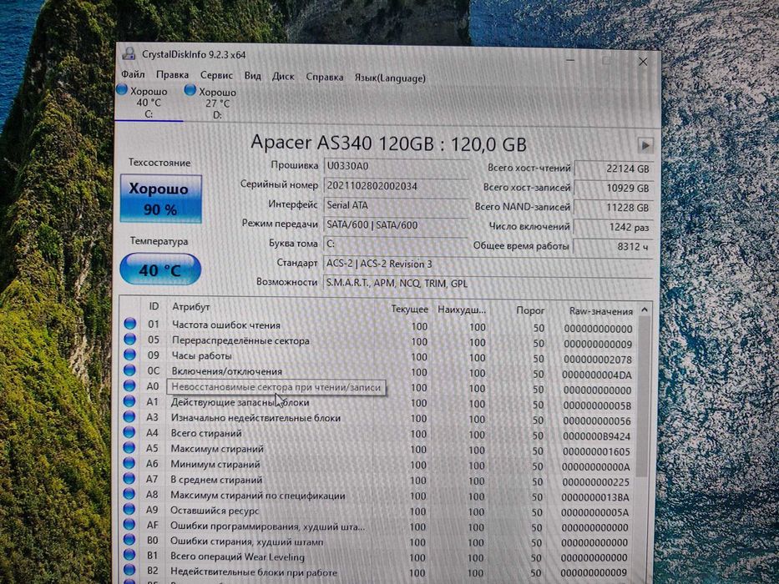Viewport: 779px width, 584px height.
Task: Click the next disk arrow button
Action: click(645, 145)
